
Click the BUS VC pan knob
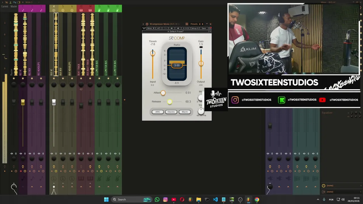54,84
